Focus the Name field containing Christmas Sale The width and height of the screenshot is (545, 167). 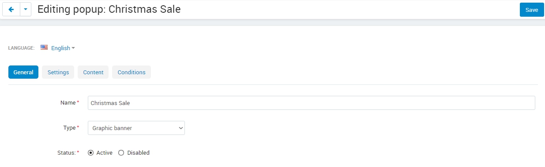coord(312,103)
